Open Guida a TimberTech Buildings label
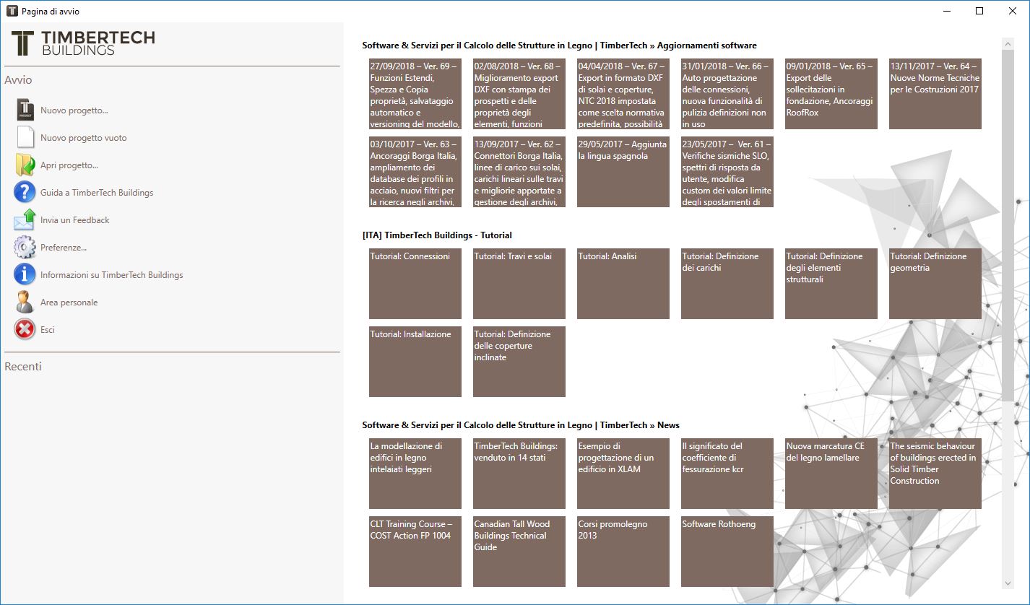This screenshot has width=1030, height=605. [x=97, y=193]
